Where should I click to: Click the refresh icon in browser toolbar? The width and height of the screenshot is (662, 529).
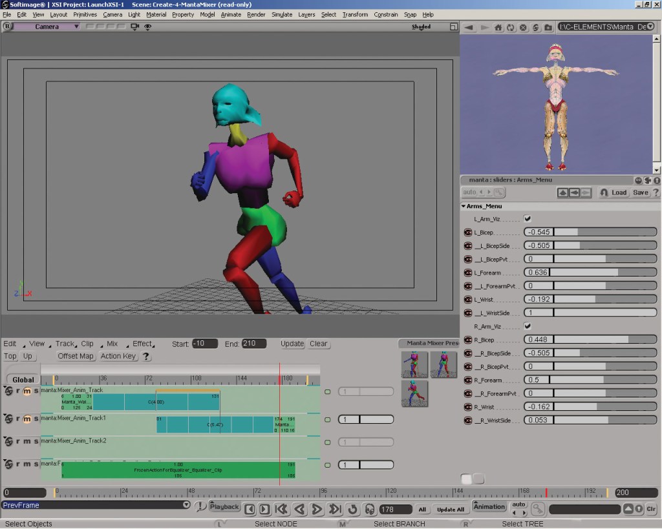tap(511, 28)
